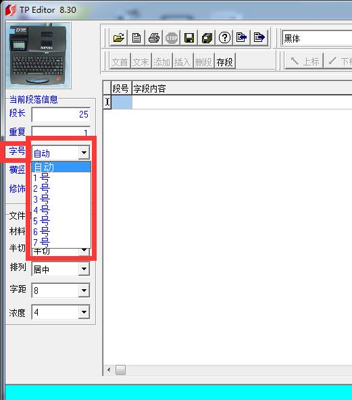Click the 文末 button

[141, 61]
